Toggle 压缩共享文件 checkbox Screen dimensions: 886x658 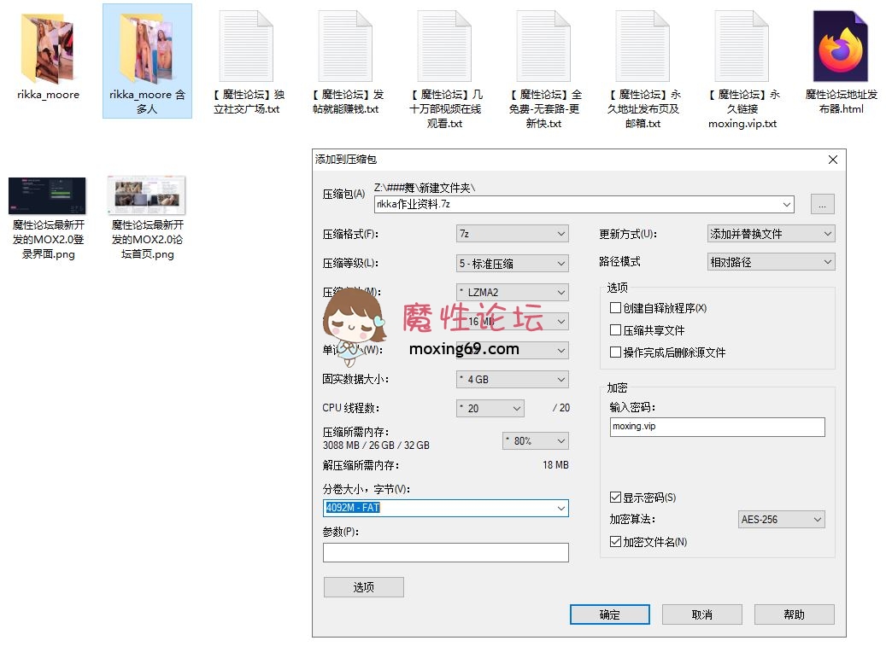coord(615,330)
